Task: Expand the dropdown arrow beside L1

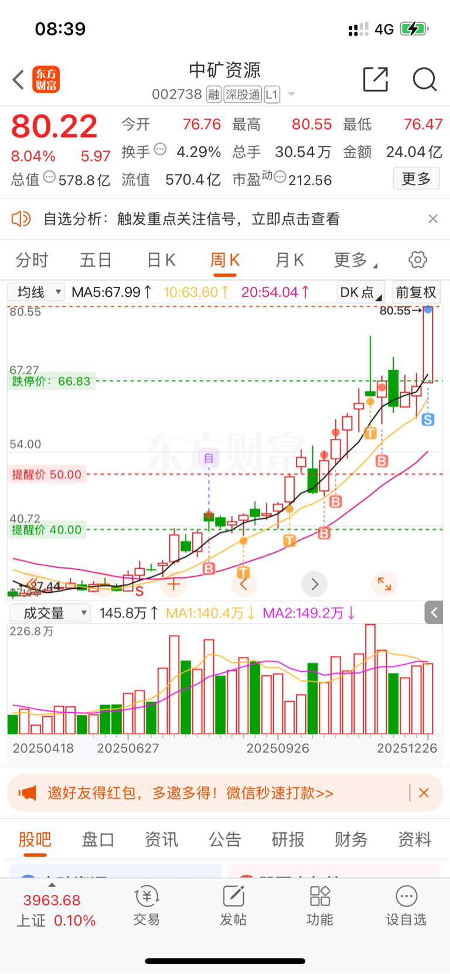Action: (291, 94)
